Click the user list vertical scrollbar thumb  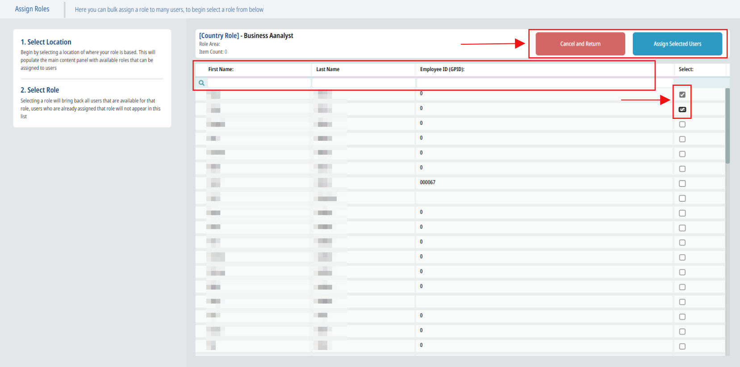tap(727, 126)
